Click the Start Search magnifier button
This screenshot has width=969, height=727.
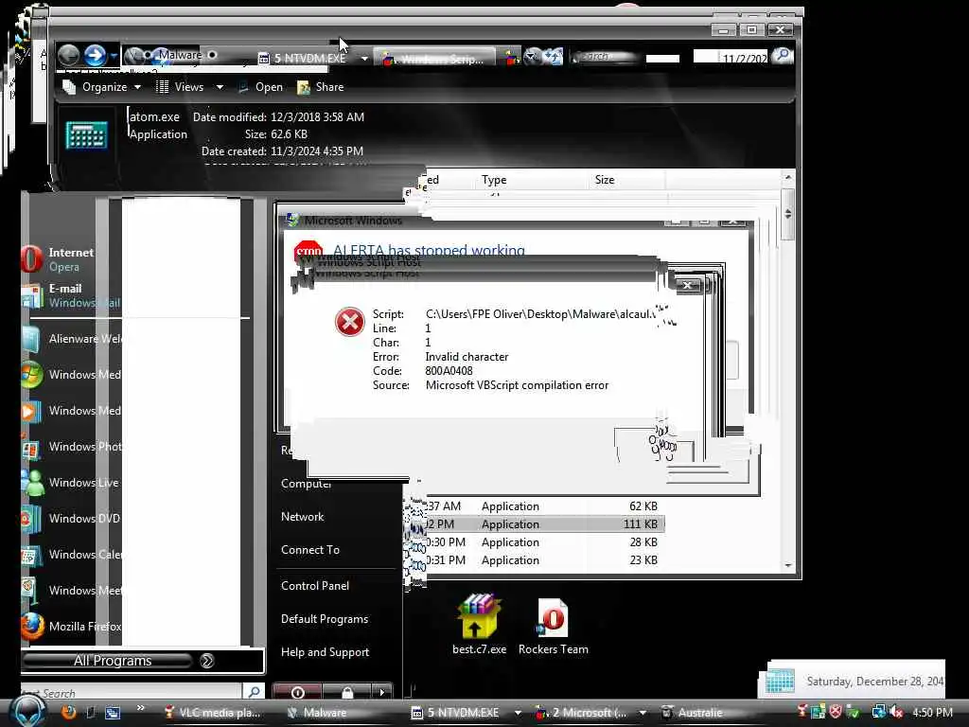click(x=254, y=692)
